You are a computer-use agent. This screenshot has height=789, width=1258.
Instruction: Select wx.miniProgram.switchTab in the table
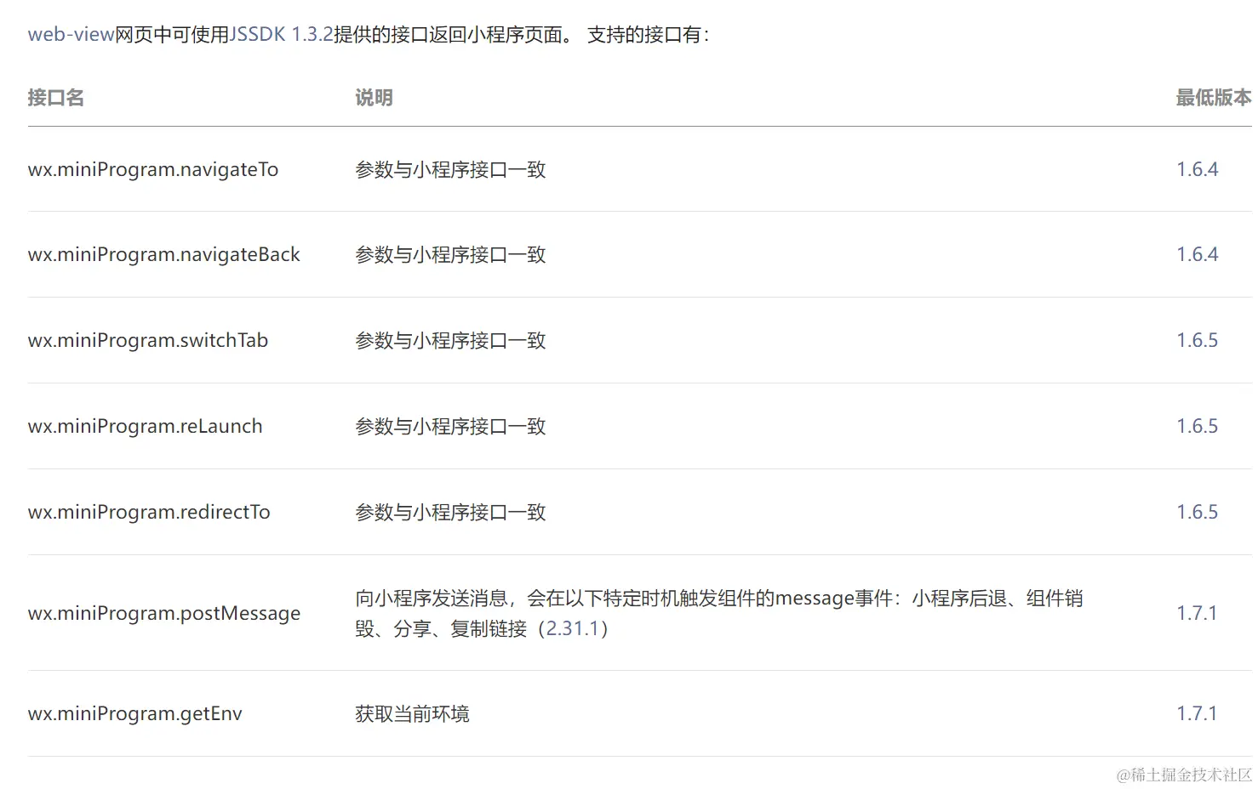click(x=148, y=341)
